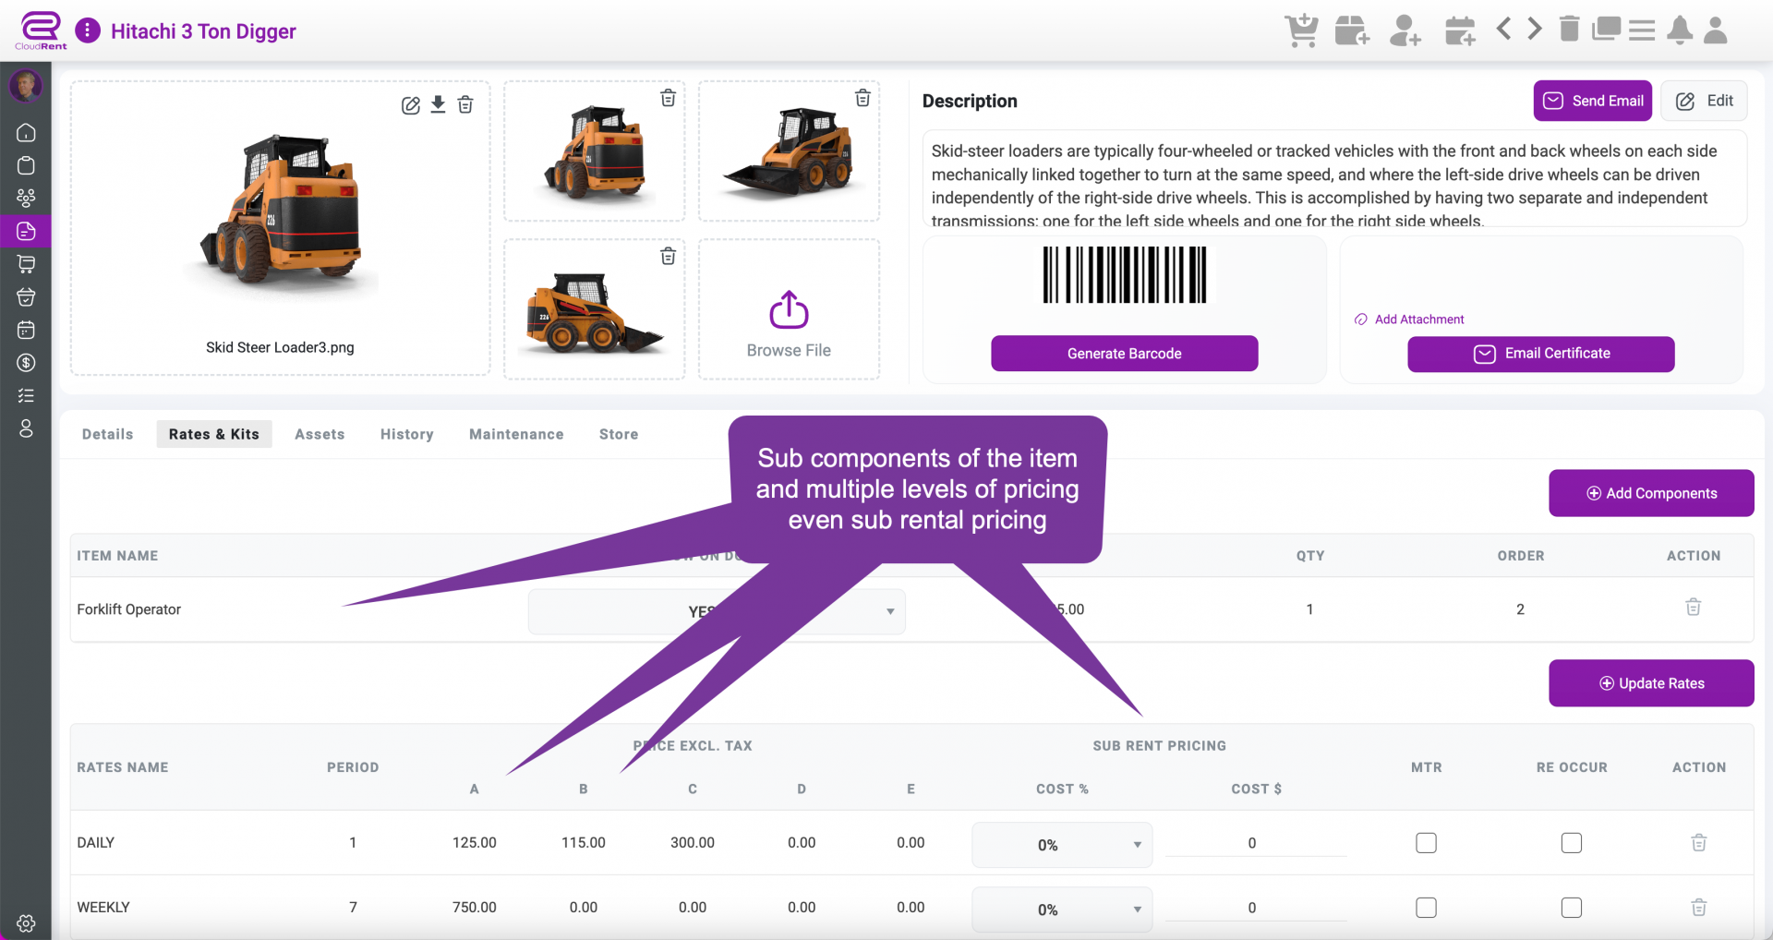Click the barcode image

[1124, 274]
